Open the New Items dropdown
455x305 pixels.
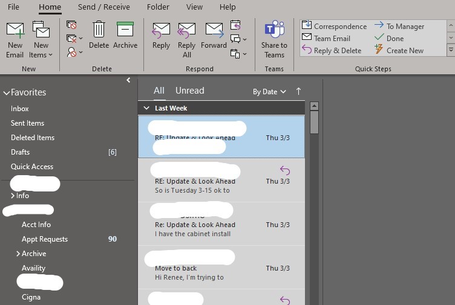[x=41, y=40]
